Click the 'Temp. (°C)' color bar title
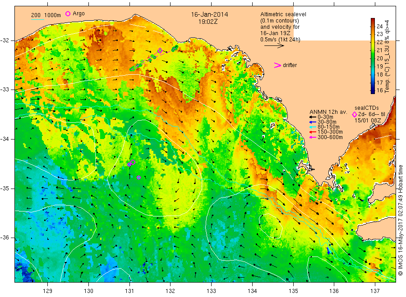 click(x=388, y=79)
